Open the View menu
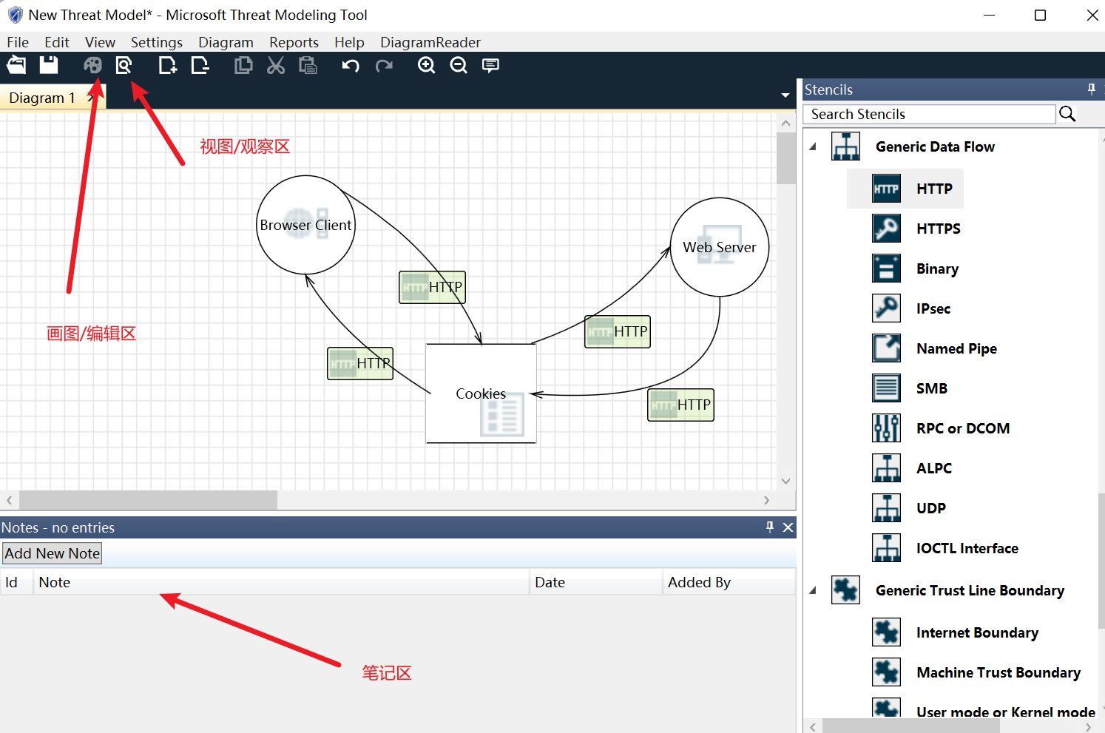1105x733 pixels. 100,42
